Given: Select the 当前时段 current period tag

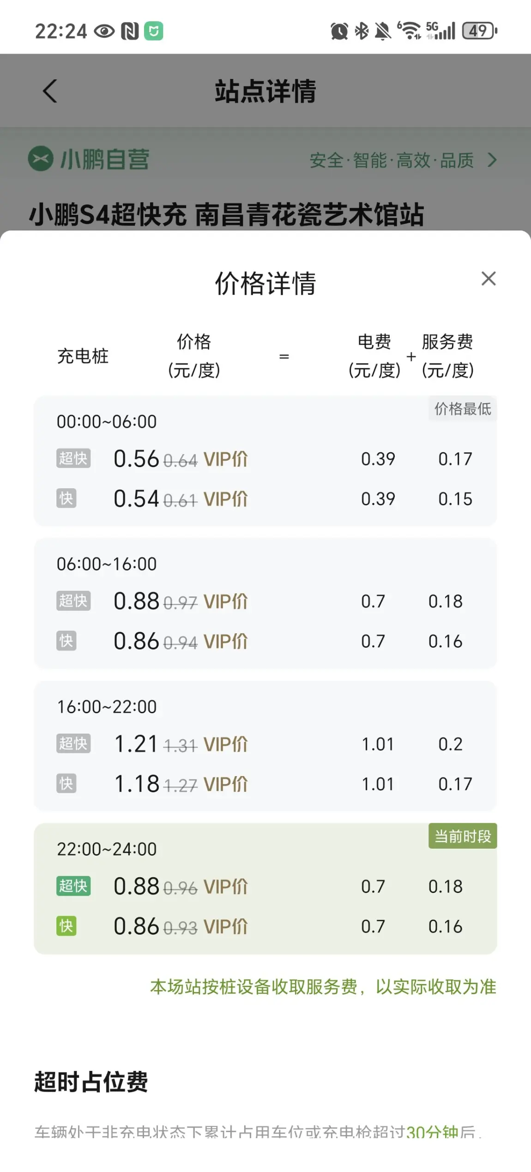Looking at the screenshot, I should tap(463, 836).
